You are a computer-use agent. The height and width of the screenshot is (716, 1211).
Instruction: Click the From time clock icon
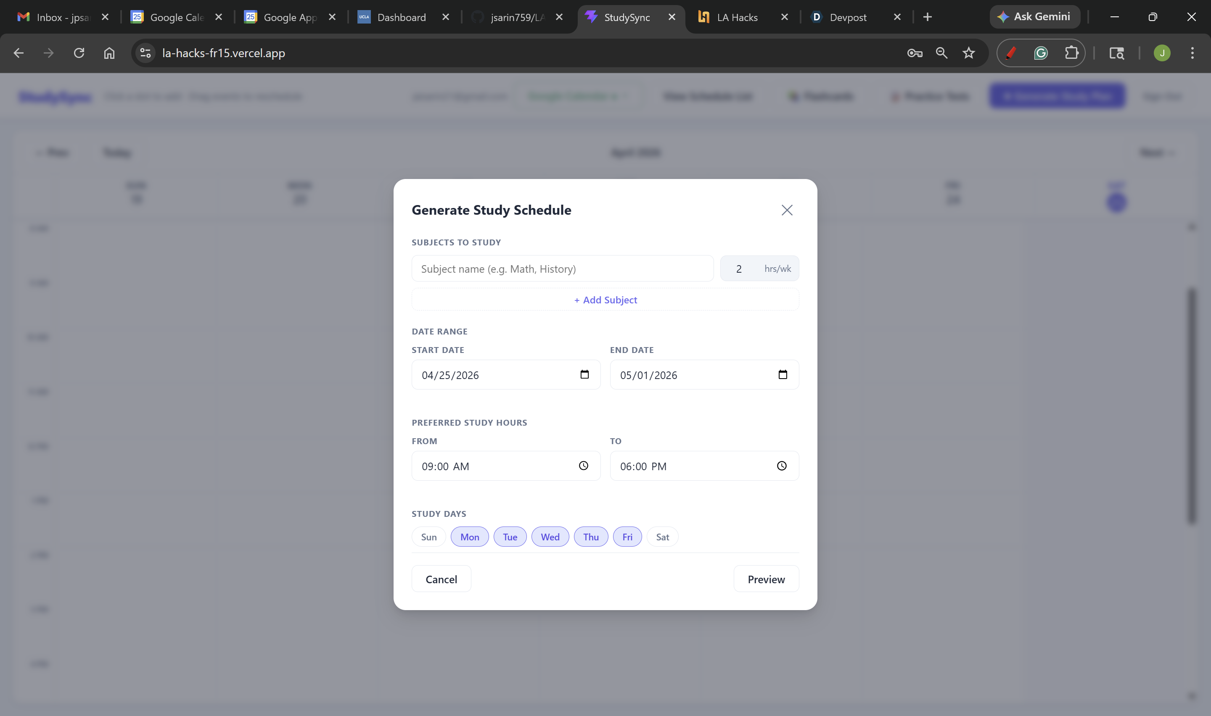583,466
